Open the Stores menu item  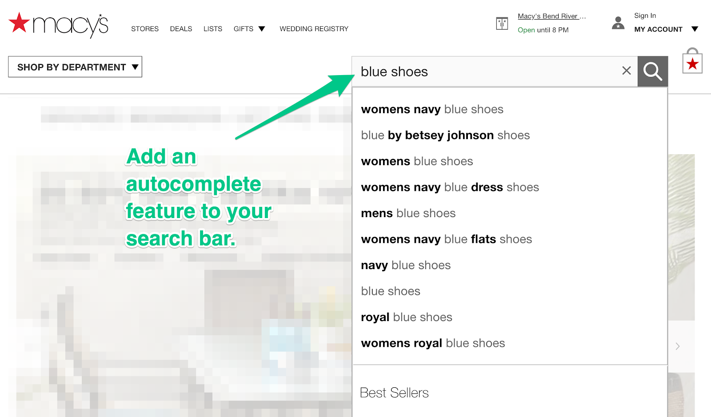(145, 29)
